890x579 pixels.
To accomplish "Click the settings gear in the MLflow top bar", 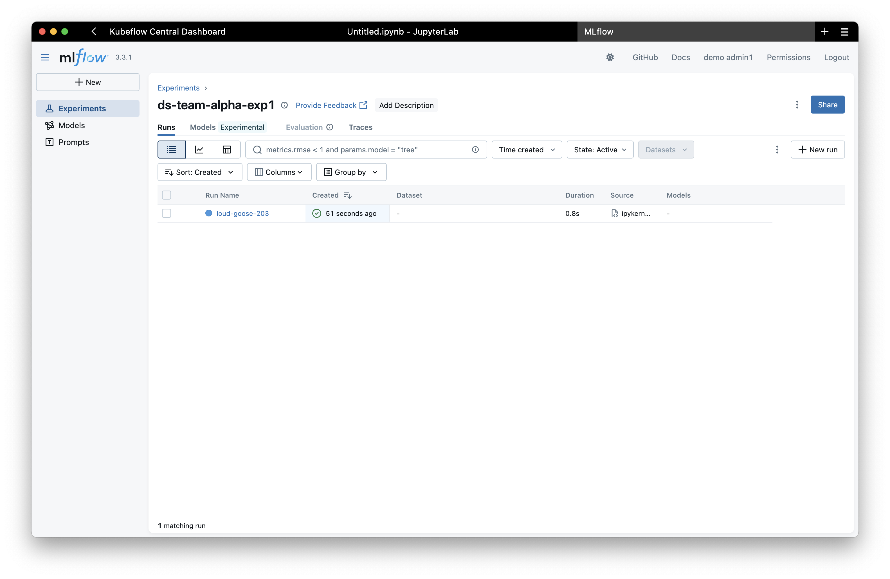I will click(x=610, y=57).
